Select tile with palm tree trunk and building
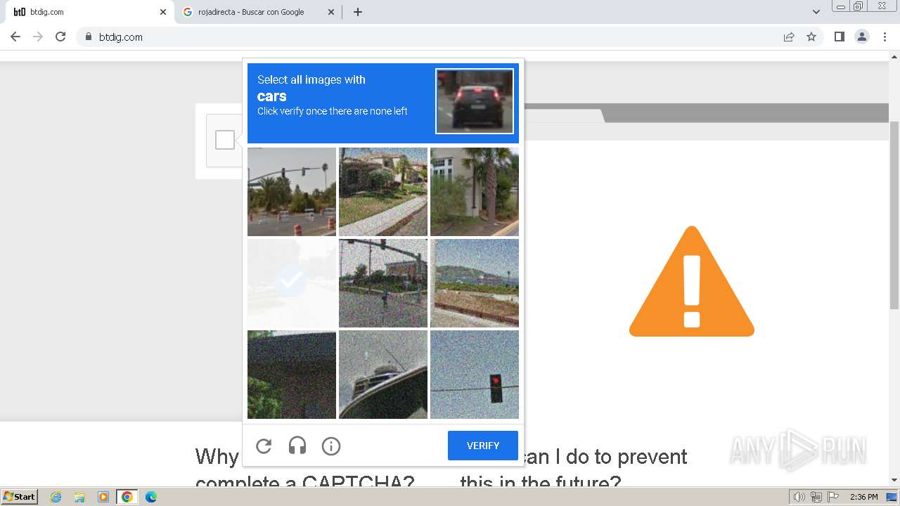This screenshot has width=900, height=506. tap(475, 192)
